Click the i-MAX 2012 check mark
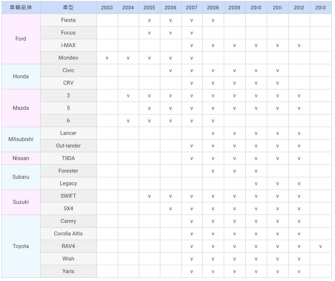 299,45
